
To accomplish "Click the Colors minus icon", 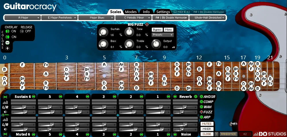I will (x=7, y=43).
